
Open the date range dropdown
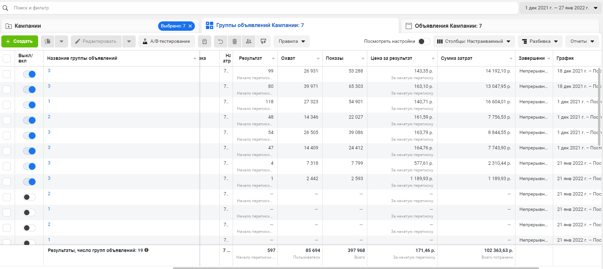561,8
